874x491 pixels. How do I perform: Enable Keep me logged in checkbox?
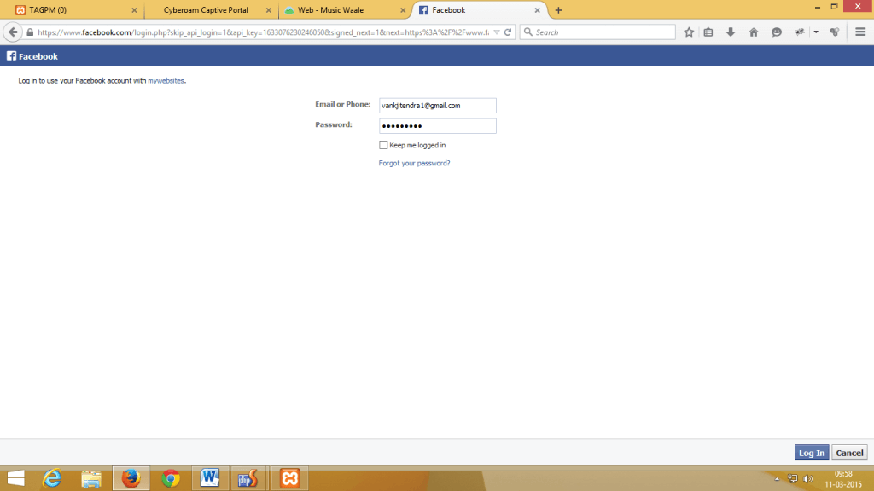(383, 145)
